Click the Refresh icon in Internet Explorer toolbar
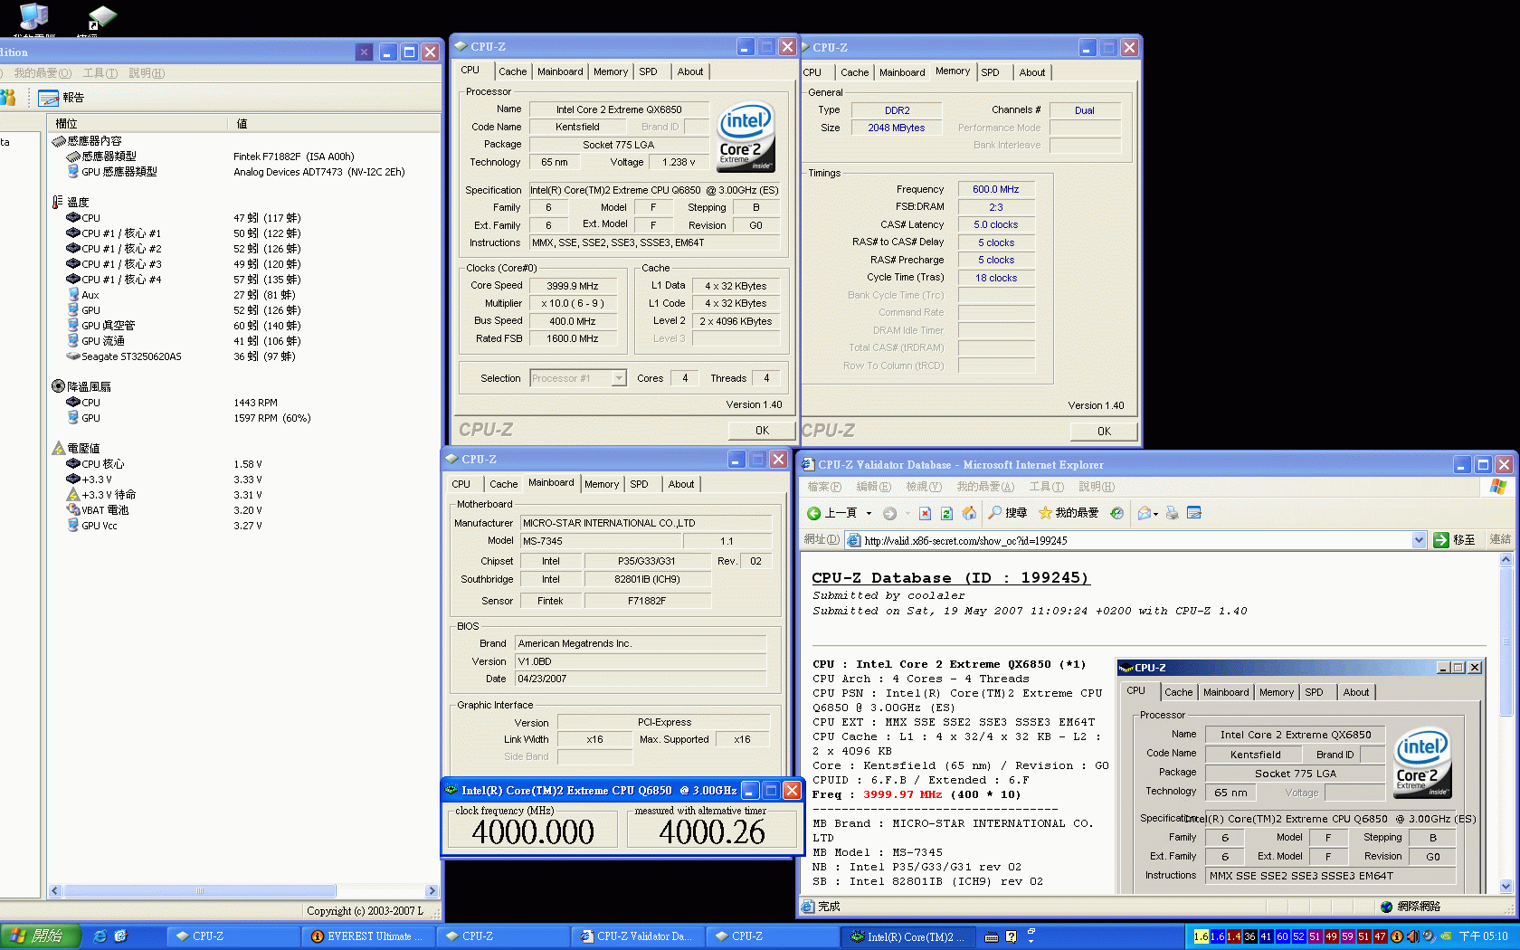The image size is (1520, 950). (x=946, y=513)
